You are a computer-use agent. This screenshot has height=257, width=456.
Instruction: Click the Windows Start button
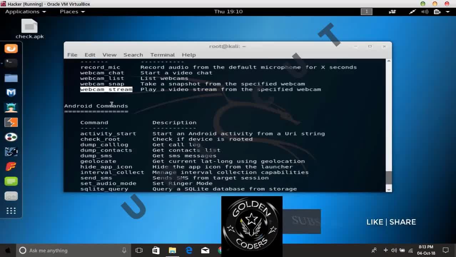tap(7, 250)
